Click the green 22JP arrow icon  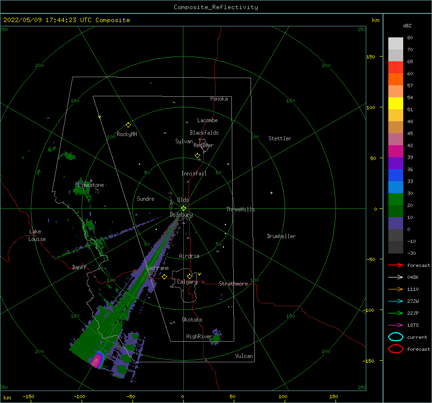[x=396, y=313]
